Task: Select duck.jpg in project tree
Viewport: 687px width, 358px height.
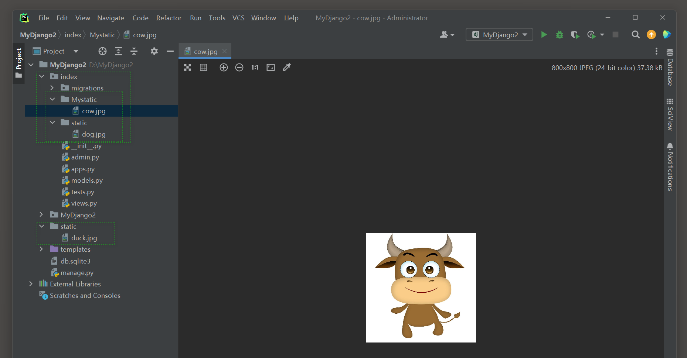Action: click(x=84, y=238)
